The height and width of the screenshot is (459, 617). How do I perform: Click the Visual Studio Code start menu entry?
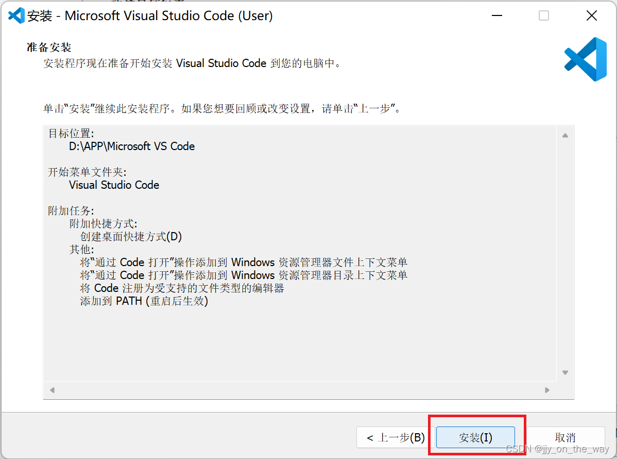coord(114,185)
